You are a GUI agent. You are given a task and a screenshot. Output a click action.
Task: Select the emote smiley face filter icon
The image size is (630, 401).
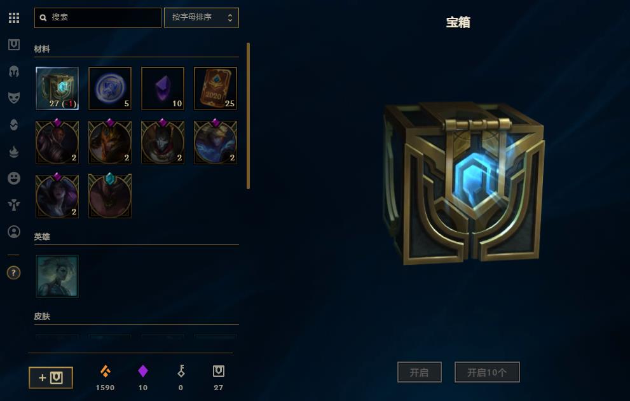(x=13, y=178)
